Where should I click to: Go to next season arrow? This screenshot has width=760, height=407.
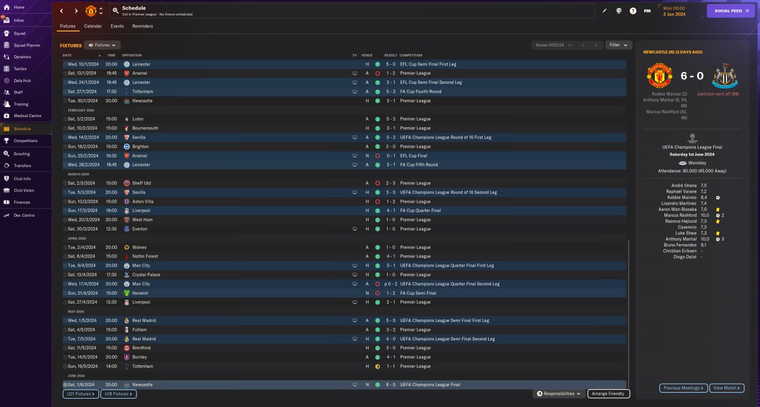[x=597, y=45]
